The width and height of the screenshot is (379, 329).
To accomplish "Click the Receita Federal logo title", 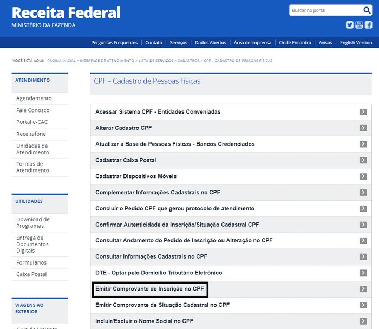I will pos(66,12).
